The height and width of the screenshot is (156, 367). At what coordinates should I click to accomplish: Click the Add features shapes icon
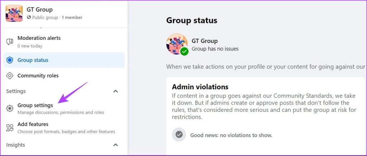pos(10,128)
